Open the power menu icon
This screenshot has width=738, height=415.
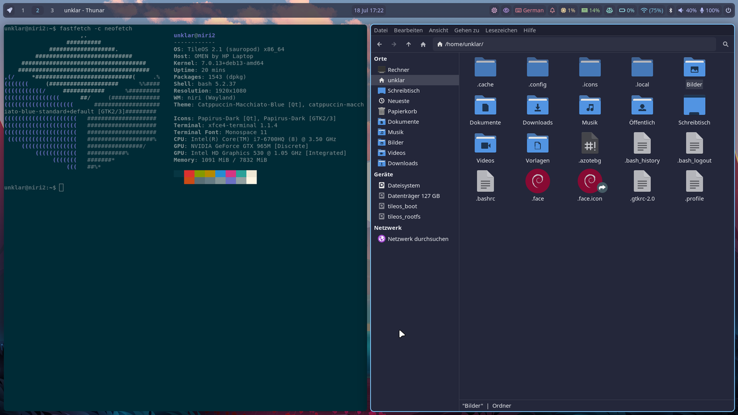pyautogui.click(x=728, y=10)
